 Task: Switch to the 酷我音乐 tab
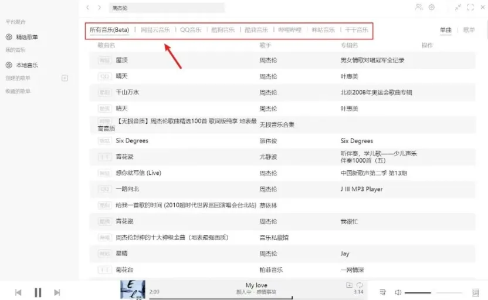click(x=256, y=30)
